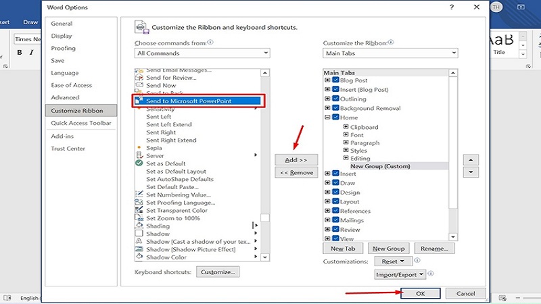Click the Send for Review command icon
Viewport: 541px width, 304px height.
(x=139, y=78)
